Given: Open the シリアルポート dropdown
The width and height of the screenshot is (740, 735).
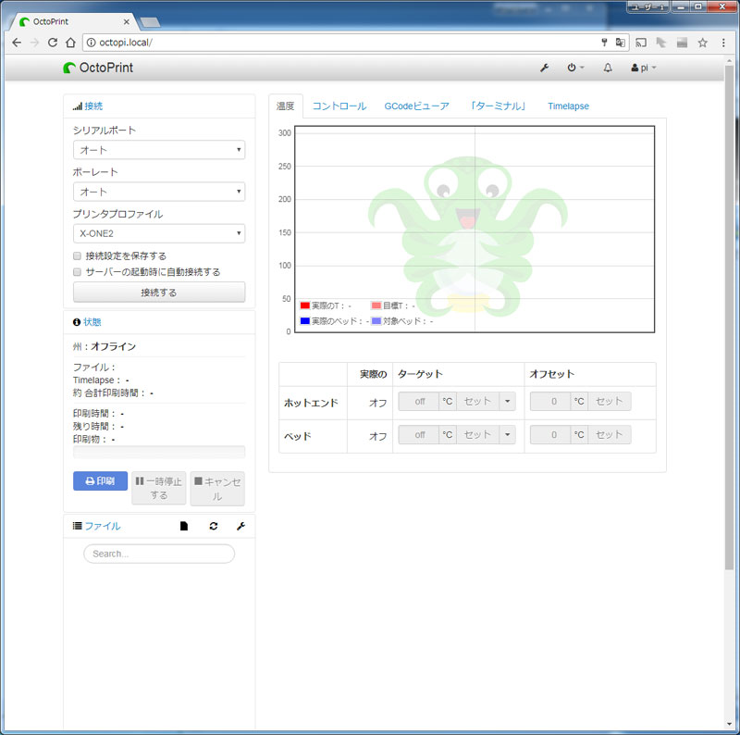Looking at the screenshot, I should (x=159, y=150).
